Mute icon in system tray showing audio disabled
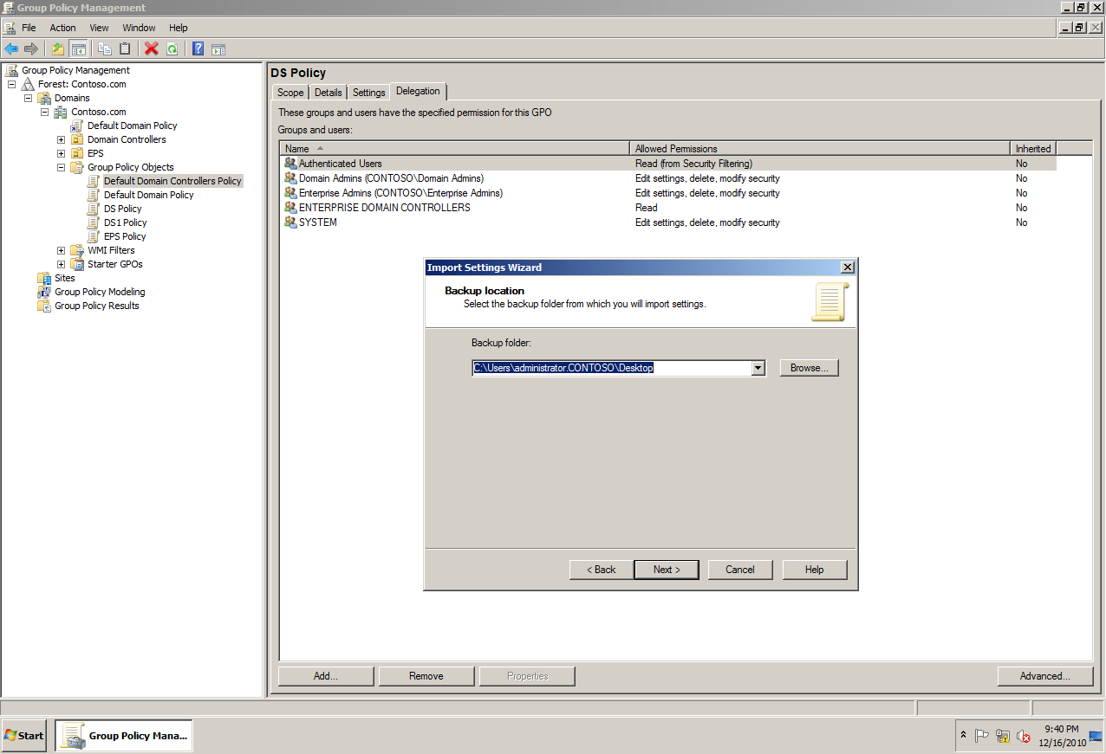Viewport: 1106px width, 754px height. click(1024, 736)
